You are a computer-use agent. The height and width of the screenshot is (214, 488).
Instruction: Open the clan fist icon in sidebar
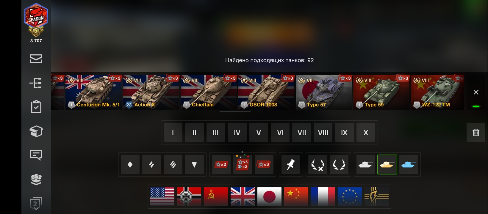pos(36,179)
